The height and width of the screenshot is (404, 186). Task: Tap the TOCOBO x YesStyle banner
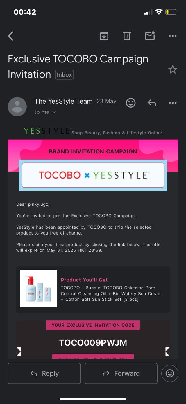click(93, 175)
